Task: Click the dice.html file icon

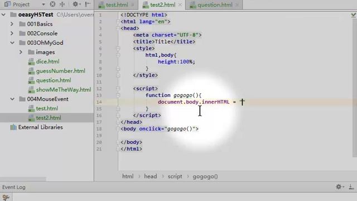Action: [x=31, y=62]
